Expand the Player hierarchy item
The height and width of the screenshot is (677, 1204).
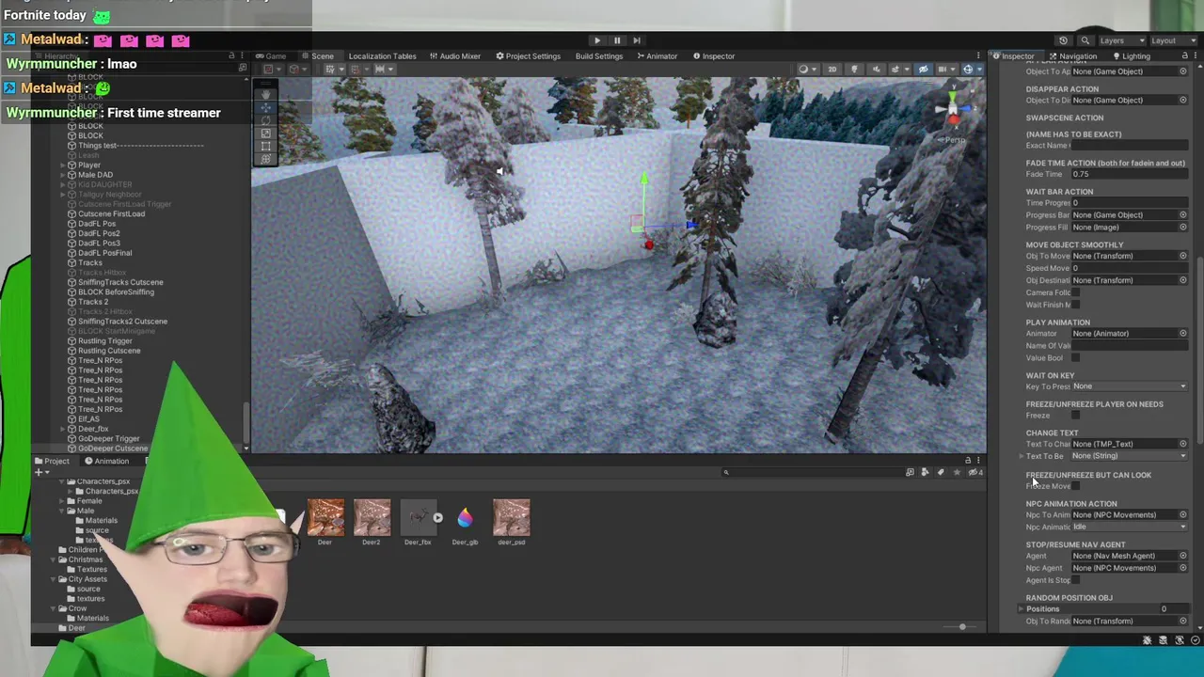(63, 165)
